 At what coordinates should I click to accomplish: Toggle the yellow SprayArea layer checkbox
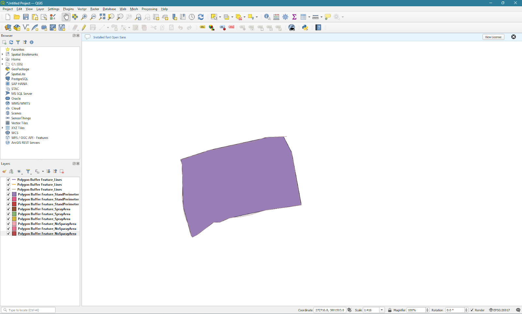[x=8, y=219]
